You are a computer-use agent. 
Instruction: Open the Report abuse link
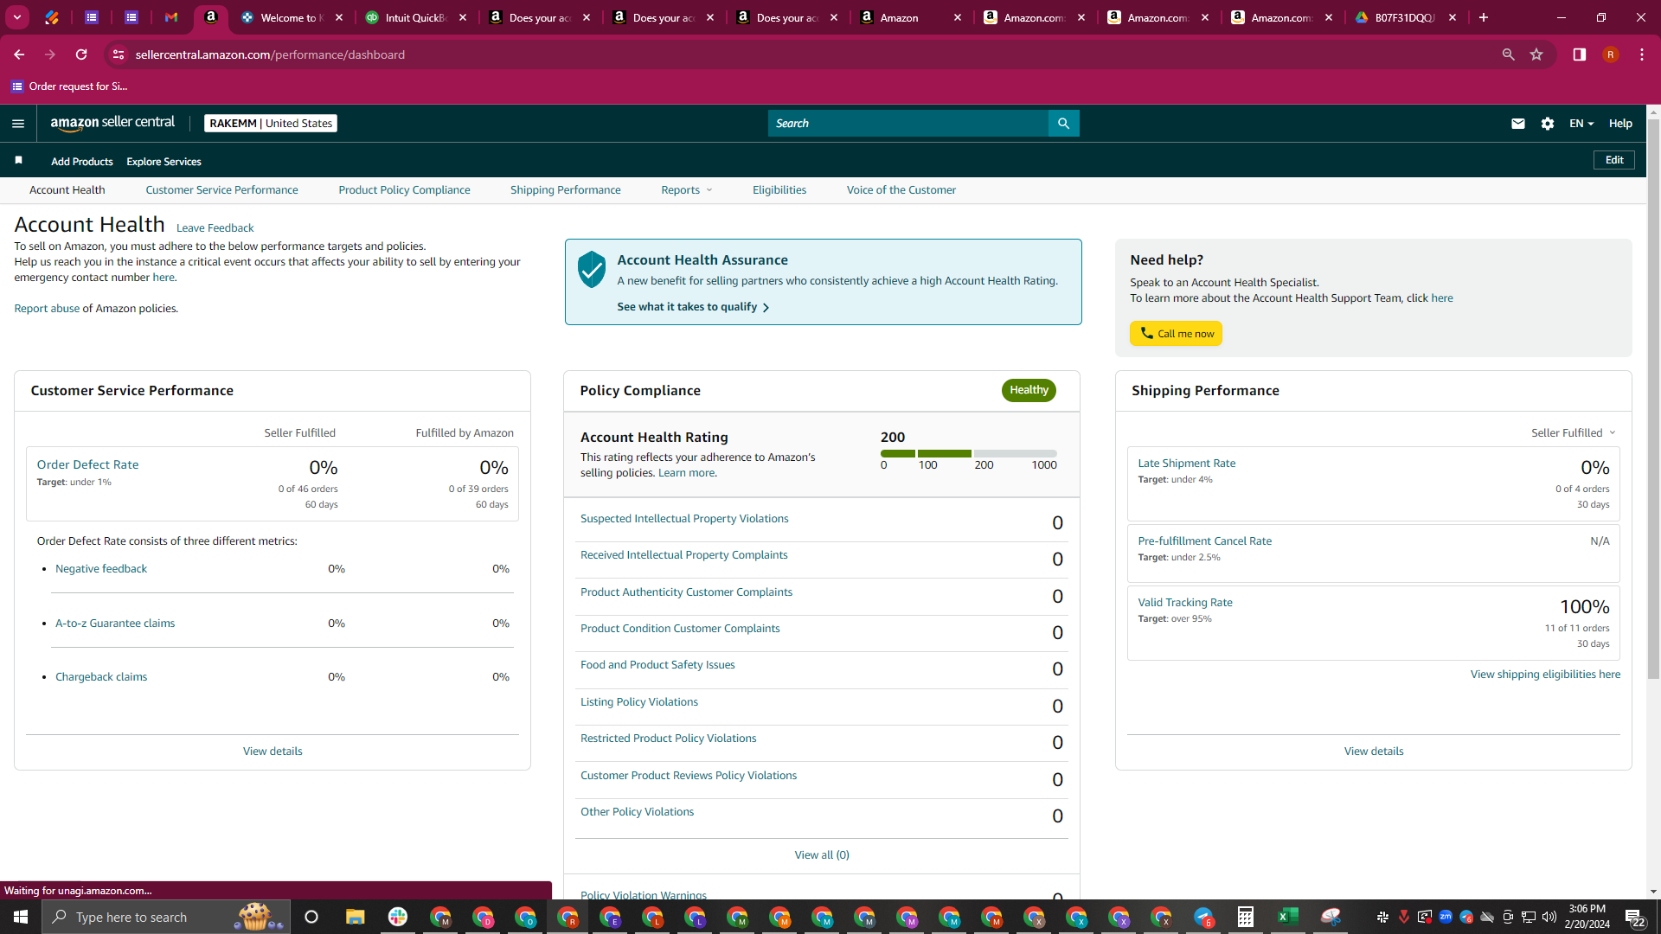[x=47, y=309]
